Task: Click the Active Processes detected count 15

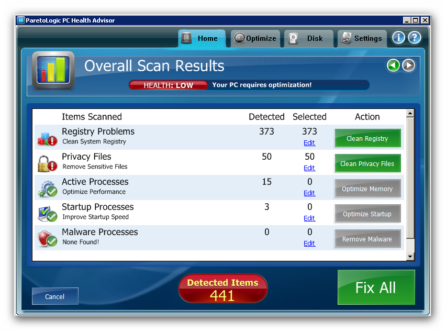Action: [266, 182]
